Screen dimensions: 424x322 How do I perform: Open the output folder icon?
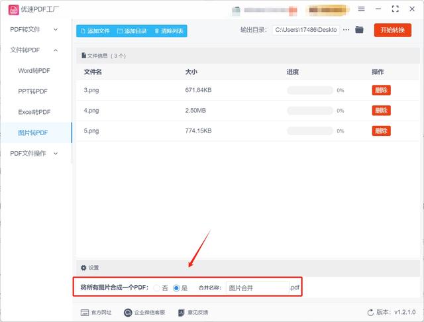pyautogui.click(x=359, y=29)
